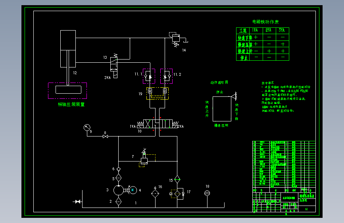Click the tank label number 1
Screen dimensions: 344x223
point(136,203)
